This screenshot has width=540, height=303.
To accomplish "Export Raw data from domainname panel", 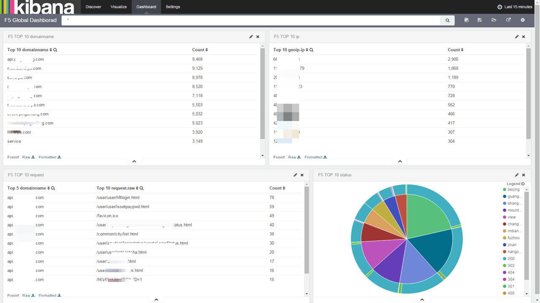I will point(28,157).
